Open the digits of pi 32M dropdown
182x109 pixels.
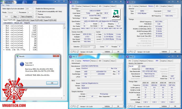point(29,9)
